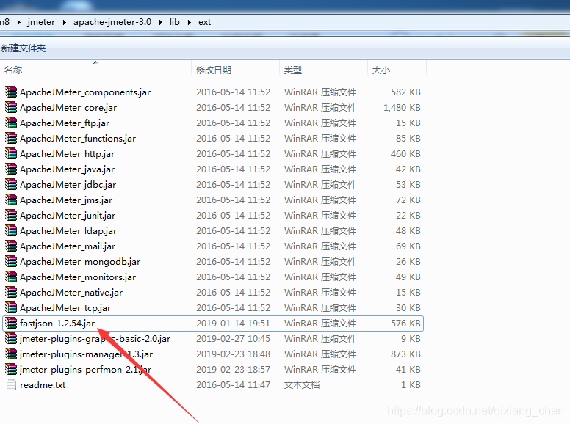This screenshot has height=424, width=570.
Task: Expand the breadcrumb arrow after jmeter
Action: click(x=65, y=22)
